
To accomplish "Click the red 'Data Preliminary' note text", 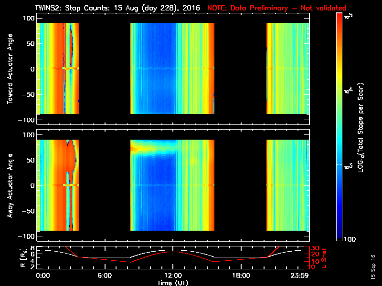I will coord(277,8).
